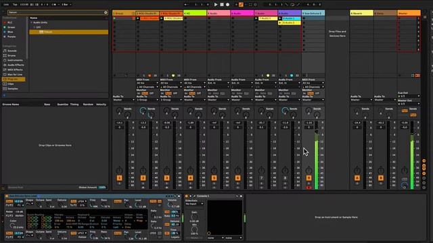Viewport: 433px width, 243px height.
Task: Click the Global Amount 100% field
Action: 102,188
